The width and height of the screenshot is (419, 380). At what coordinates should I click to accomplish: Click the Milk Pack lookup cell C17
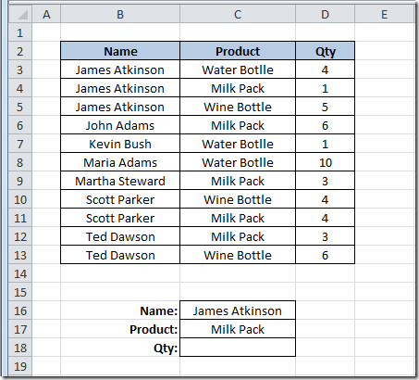pos(238,329)
